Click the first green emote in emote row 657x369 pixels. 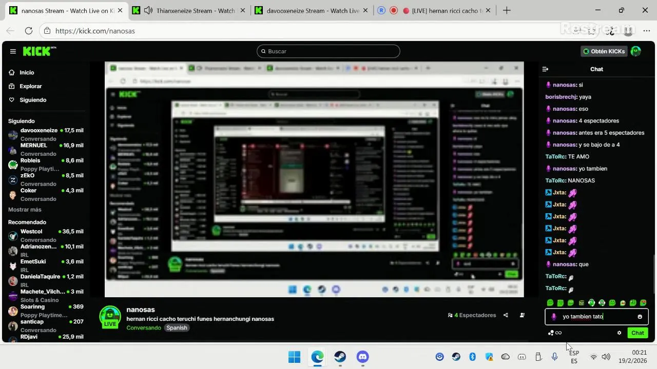[550, 303]
